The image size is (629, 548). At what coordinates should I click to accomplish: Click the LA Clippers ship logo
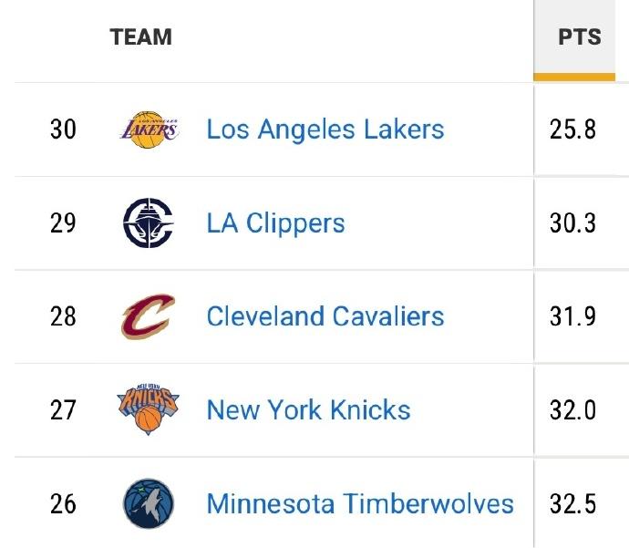click(148, 223)
